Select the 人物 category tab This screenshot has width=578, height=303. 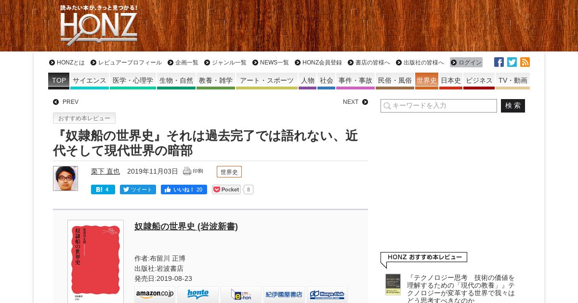[307, 81]
